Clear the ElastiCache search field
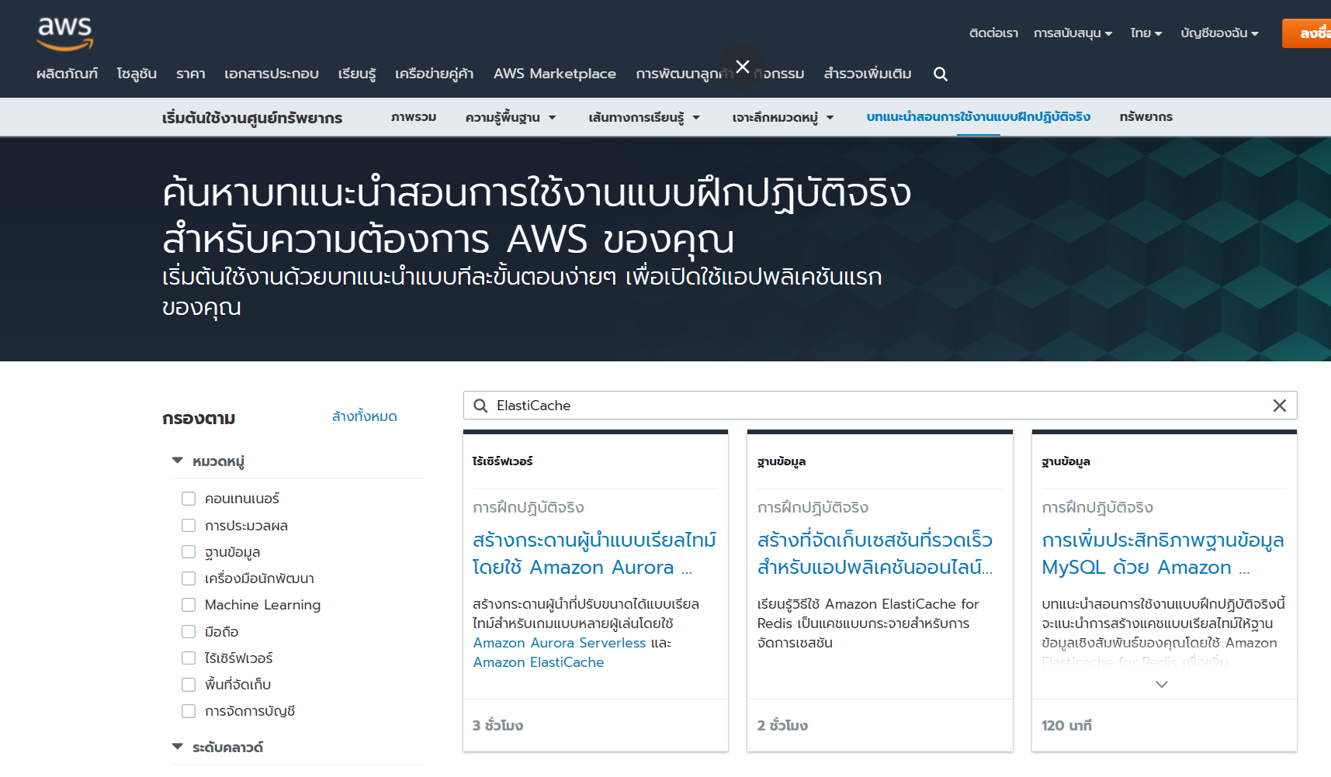This screenshot has width=1331, height=777. (x=1280, y=406)
